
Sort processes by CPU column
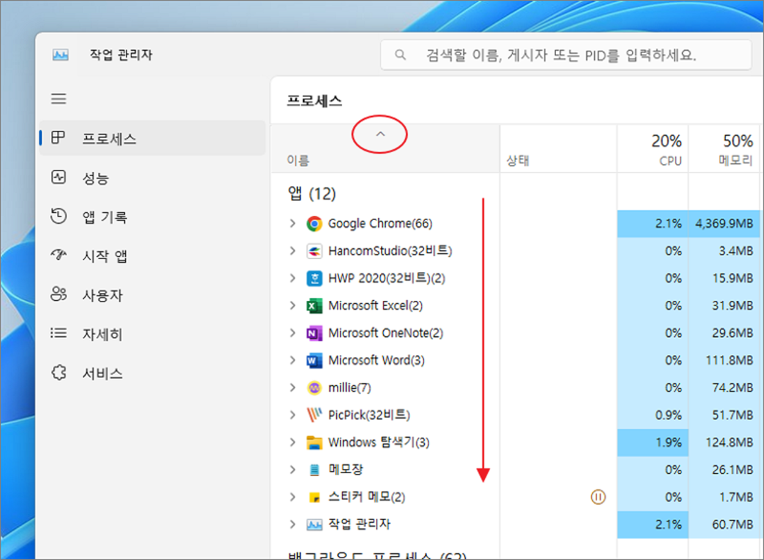click(653, 149)
